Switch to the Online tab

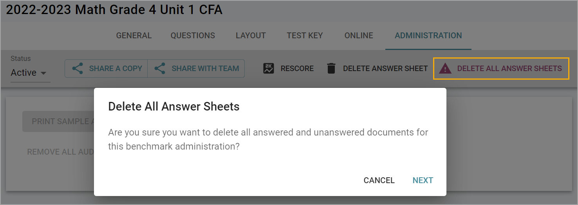click(x=359, y=36)
